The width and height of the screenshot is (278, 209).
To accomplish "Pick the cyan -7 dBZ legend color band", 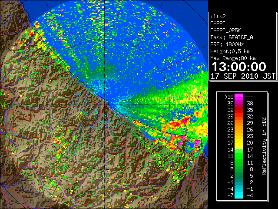I will 239,195.
